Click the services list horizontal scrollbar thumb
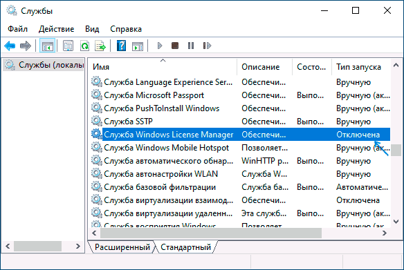The image size is (404, 270). 211,233
